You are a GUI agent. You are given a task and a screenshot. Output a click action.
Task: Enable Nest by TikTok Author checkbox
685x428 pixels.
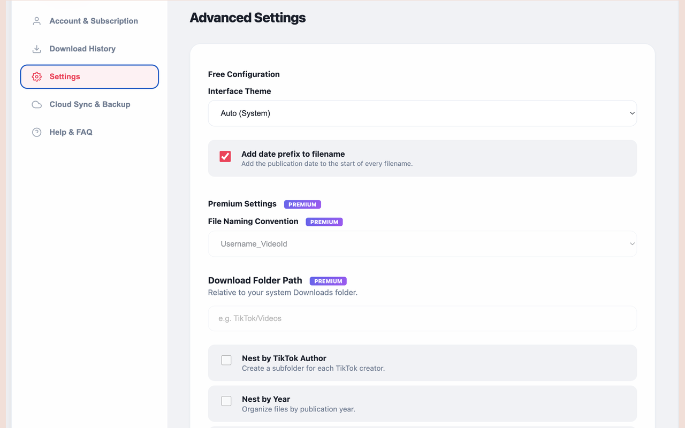226,360
